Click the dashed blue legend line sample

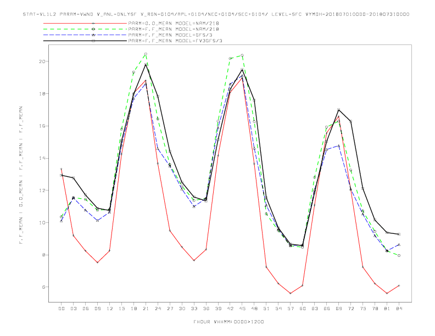pos(85,35)
